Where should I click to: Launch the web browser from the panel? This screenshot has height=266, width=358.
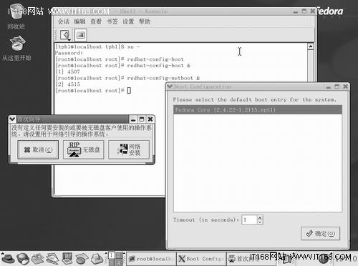pyautogui.click(x=23, y=259)
